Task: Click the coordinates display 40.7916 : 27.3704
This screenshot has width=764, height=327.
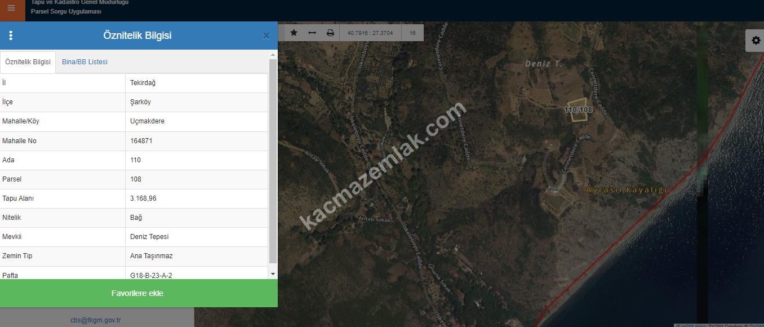Action: pyautogui.click(x=370, y=33)
